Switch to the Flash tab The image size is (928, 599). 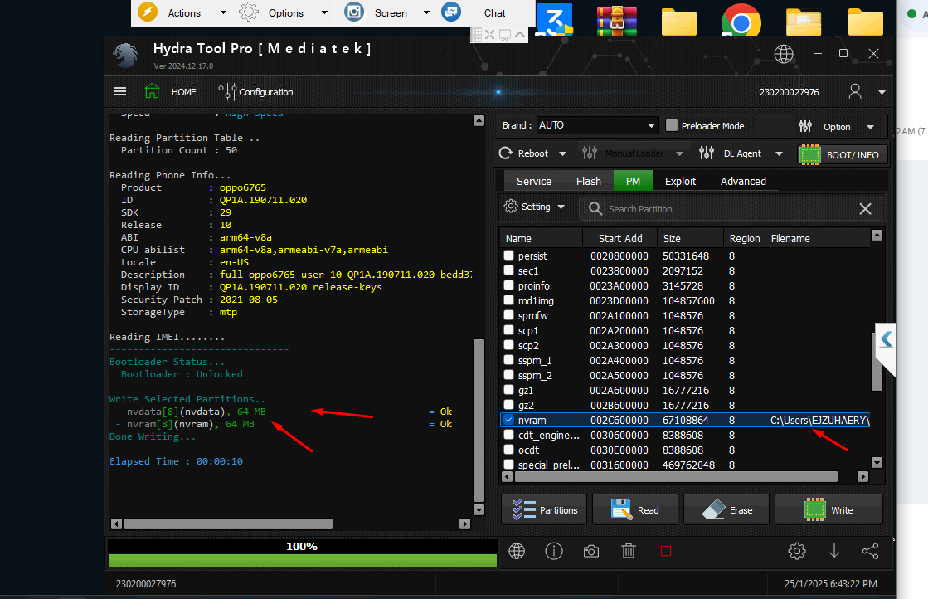(588, 181)
